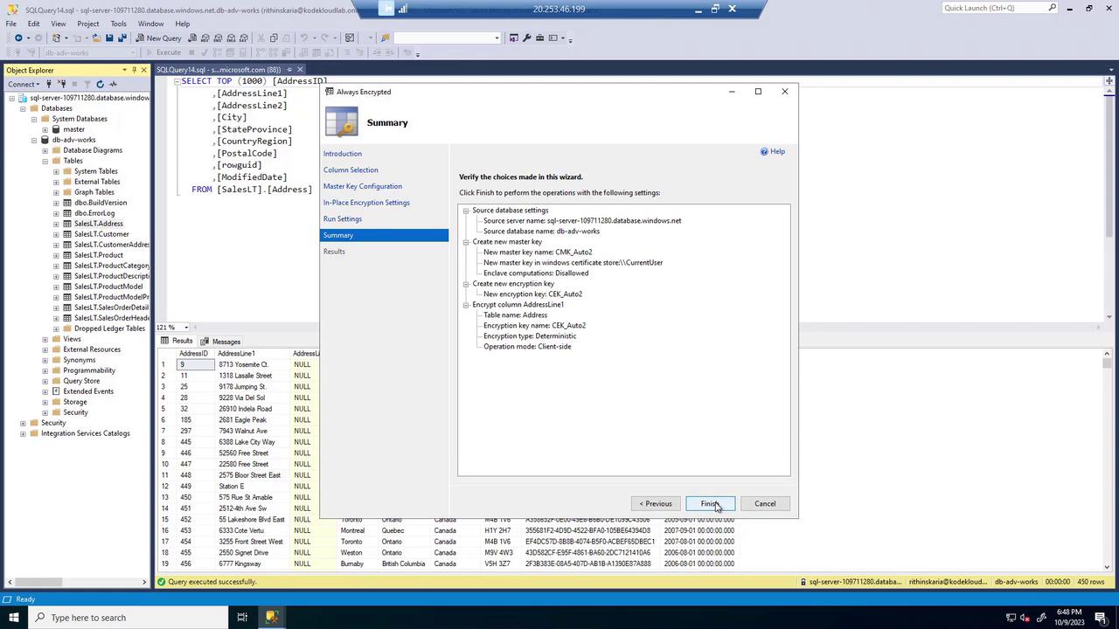Select the dbo.BuildVersion table
The height and width of the screenshot is (629, 1119).
[101, 203]
